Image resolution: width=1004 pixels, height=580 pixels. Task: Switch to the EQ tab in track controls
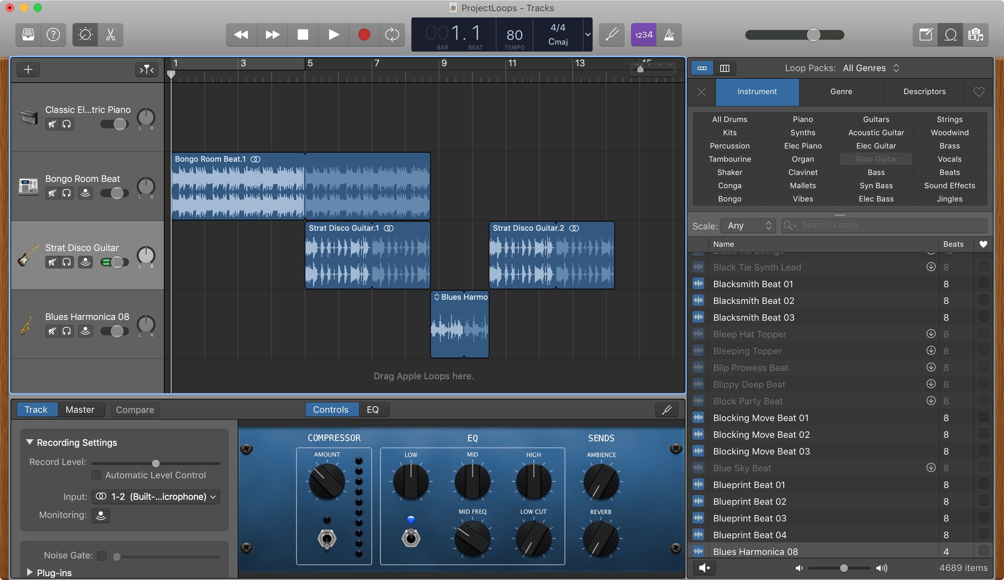click(373, 410)
